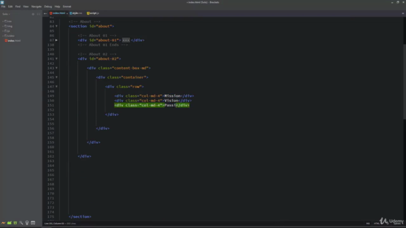
Task: Open the View menu
Action: click(25, 6)
